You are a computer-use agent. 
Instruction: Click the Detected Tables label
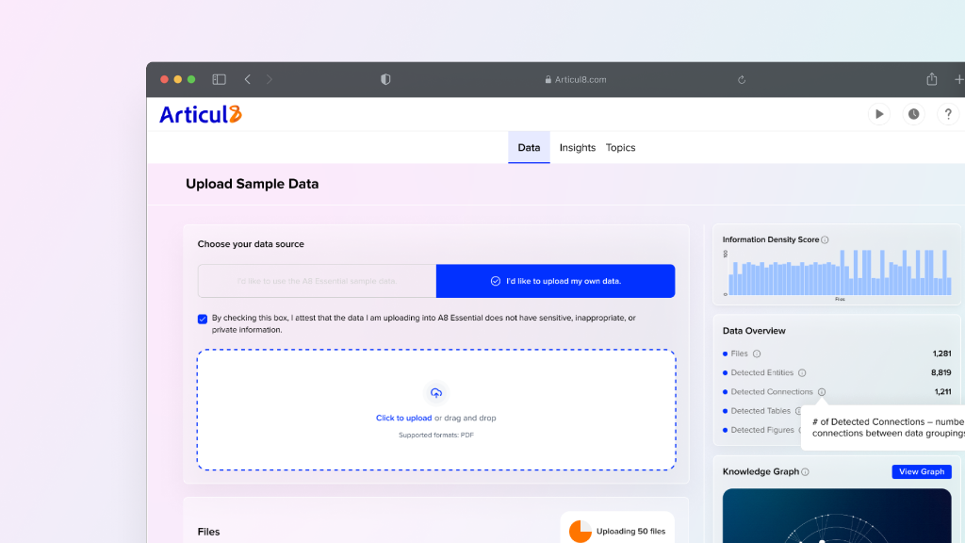click(x=761, y=411)
